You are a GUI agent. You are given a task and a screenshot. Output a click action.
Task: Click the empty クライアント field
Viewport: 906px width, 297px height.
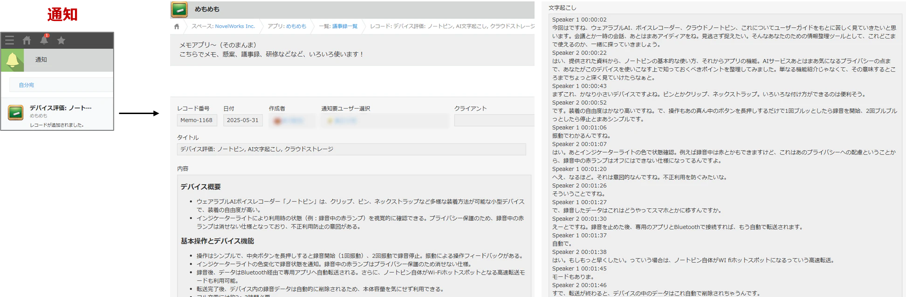point(494,121)
